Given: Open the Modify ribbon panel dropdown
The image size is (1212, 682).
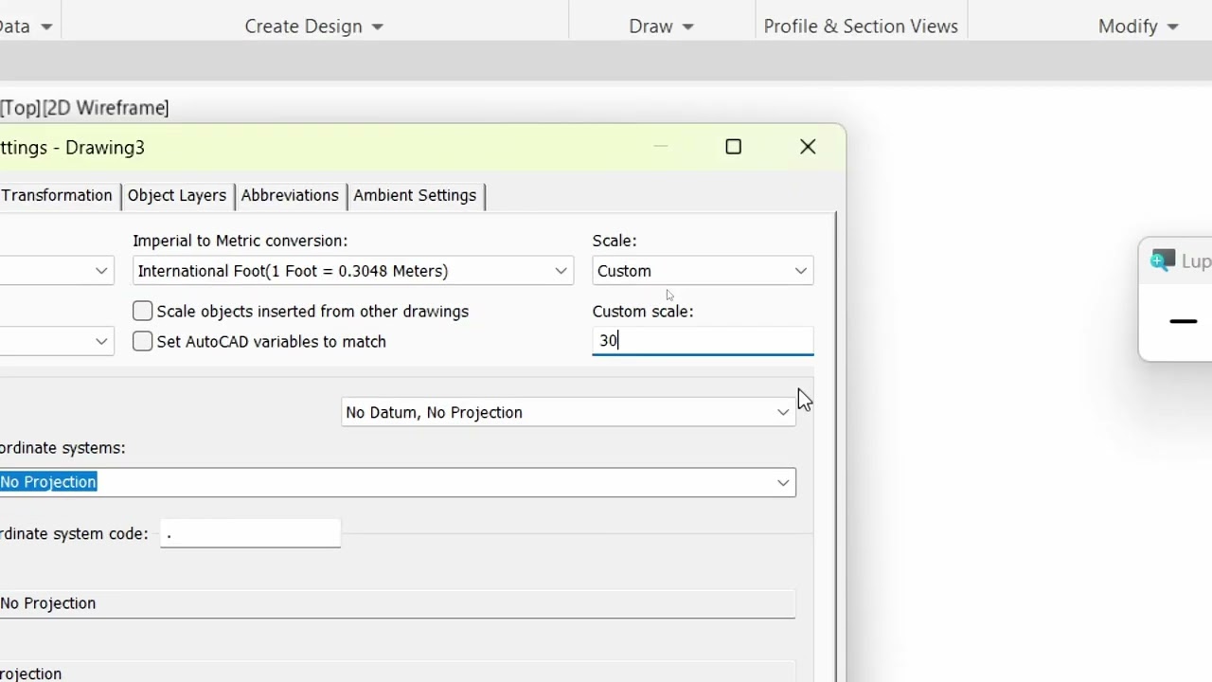Looking at the screenshot, I should point(1138,27).
